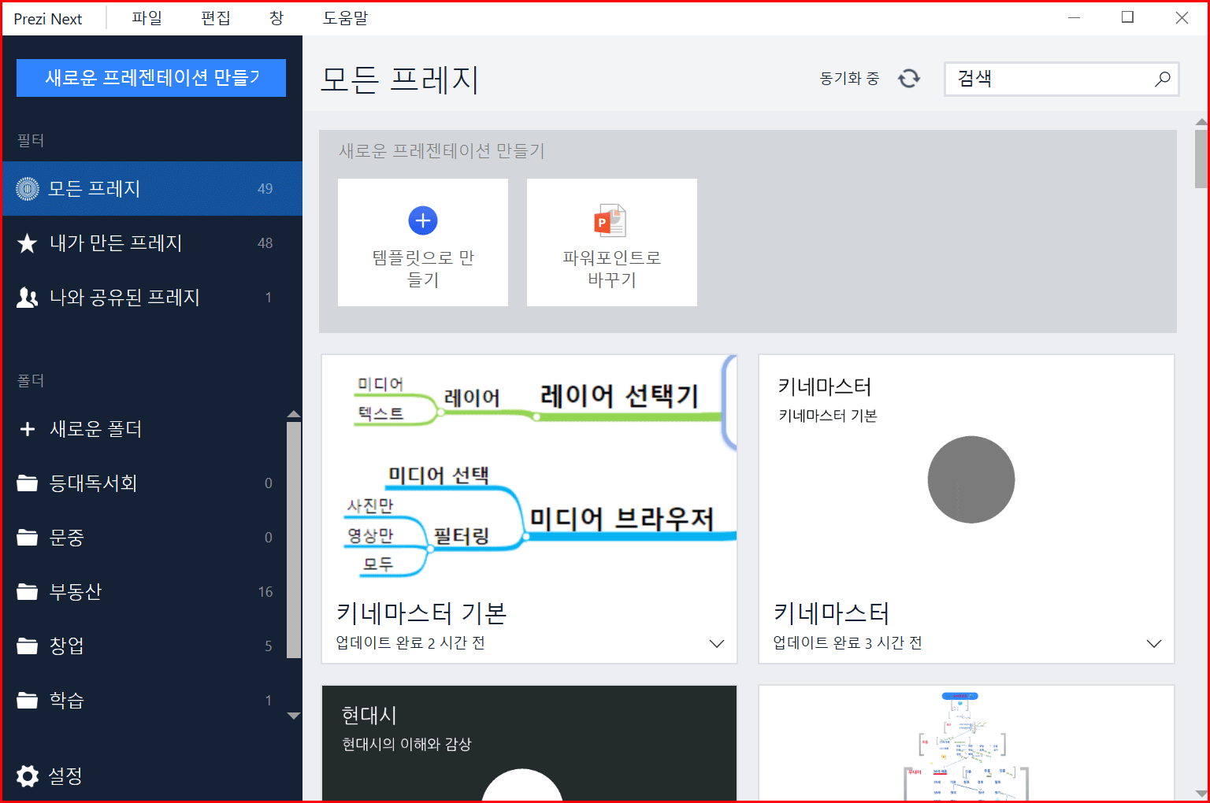Open the 키네마스터 gray circle thumbnail
The height and width of the screenshot is (803, 1210).
pyautogui.click(x=967, y=471)
